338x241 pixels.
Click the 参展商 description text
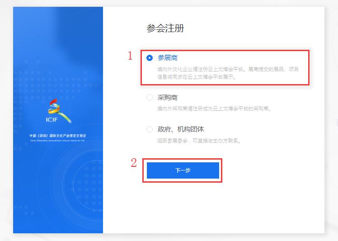coord(228,73)
